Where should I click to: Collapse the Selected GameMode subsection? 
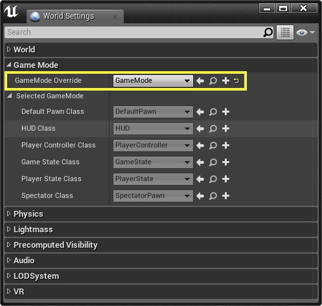pos(9,96)
